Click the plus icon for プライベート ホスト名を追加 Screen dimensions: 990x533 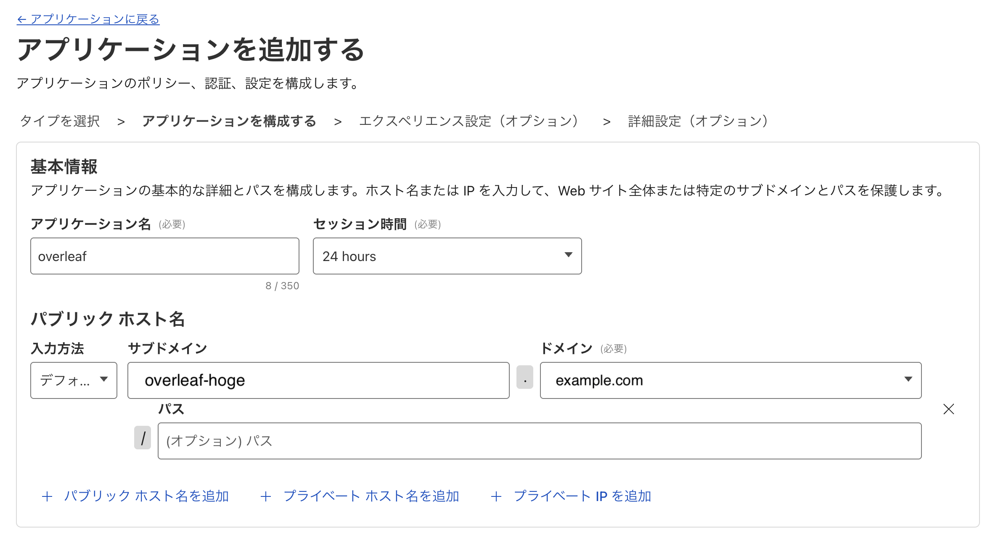pyautogui.click(x=265, y=496)
